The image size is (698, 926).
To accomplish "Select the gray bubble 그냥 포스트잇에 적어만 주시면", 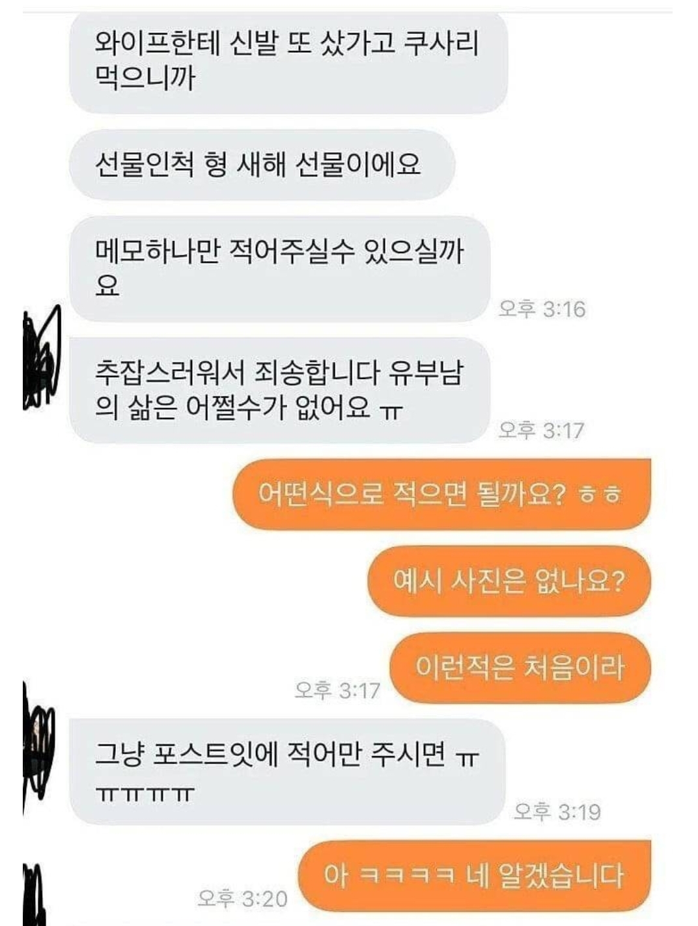I will 287,772.
